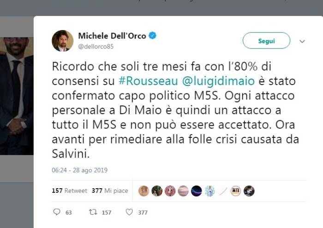View the 377 Mi piace list

110,191
